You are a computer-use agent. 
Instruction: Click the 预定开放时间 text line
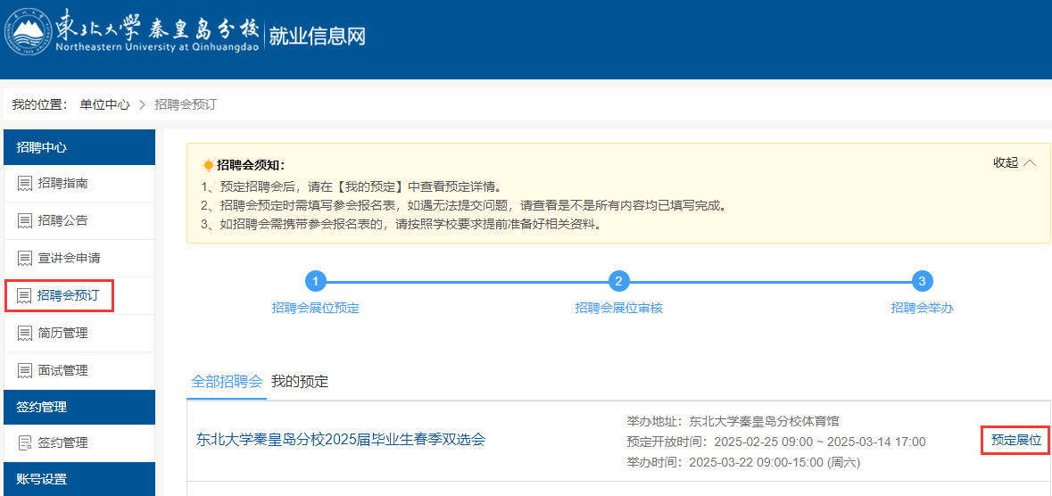[776, 442]
